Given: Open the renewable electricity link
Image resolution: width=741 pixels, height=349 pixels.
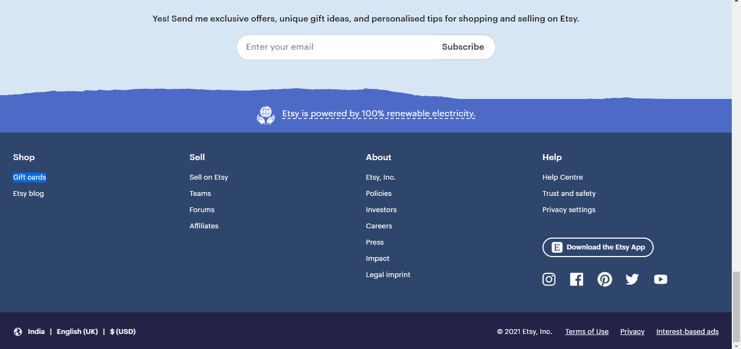Looking at the screenshot, I should coord(379,114).
